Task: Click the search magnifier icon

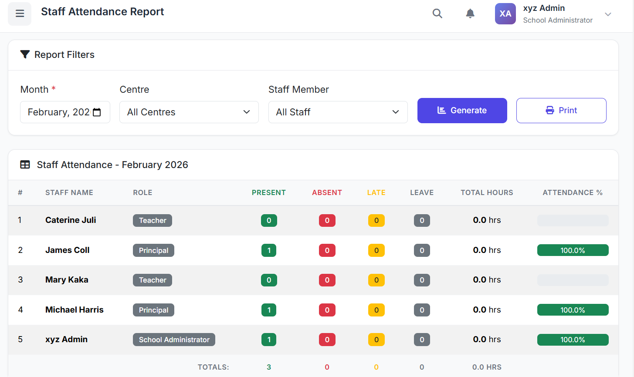Action: click(x=437, y=13)
